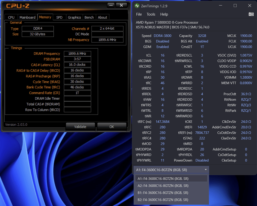Click the FSB:DRAM value 3:57

pos(77,59)
